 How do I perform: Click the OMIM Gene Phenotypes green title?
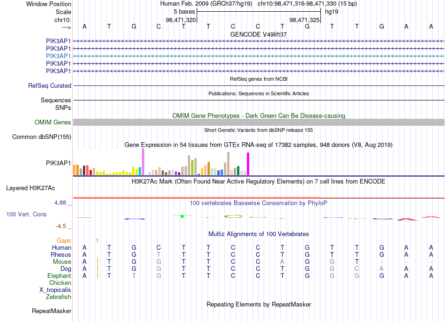click(x=259, y=116)
